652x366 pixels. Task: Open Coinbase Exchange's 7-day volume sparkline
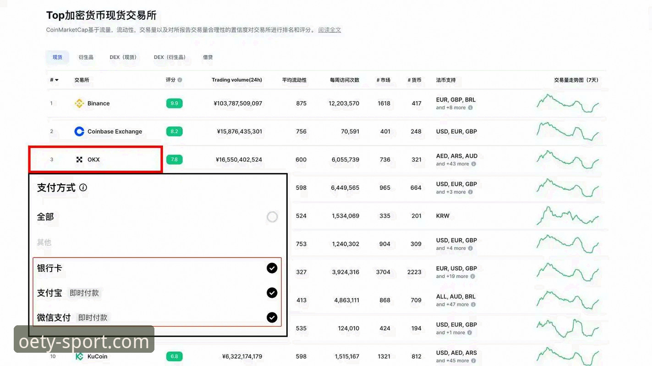tap(568, 131)
